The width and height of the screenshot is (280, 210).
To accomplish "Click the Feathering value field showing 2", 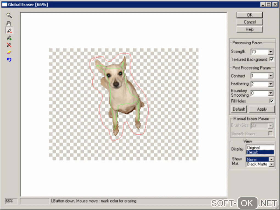I will coord(259,84).
